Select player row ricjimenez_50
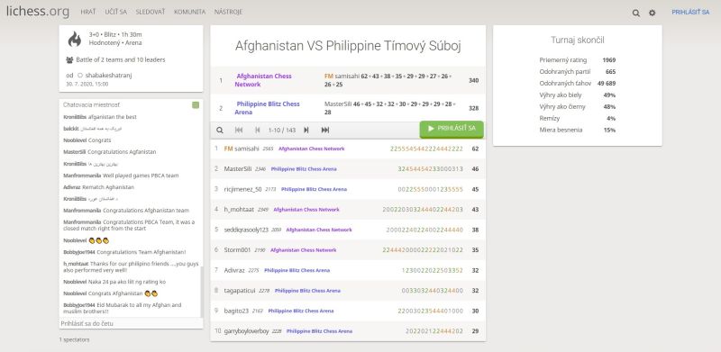The width and height of the screenshot is (721, 352). point(348,189)
